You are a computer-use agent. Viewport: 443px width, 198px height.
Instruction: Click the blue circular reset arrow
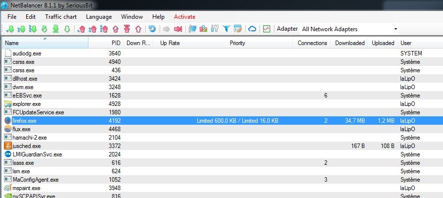(152, 29)
